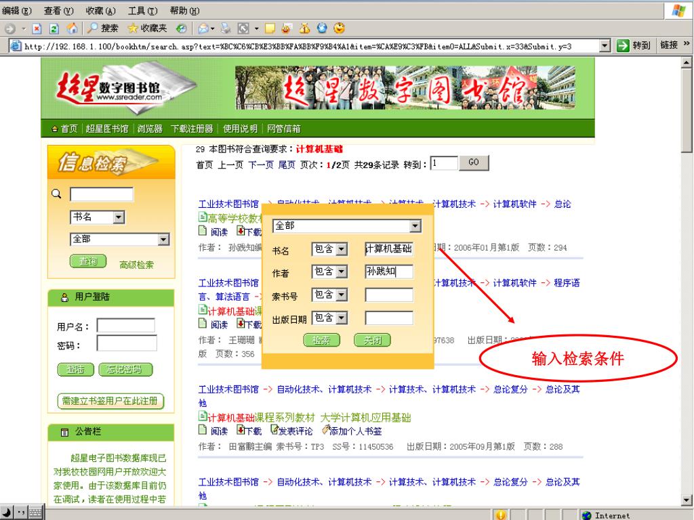
Task: Open 超星图书馆 navigation link
Action: coord(106,129)
